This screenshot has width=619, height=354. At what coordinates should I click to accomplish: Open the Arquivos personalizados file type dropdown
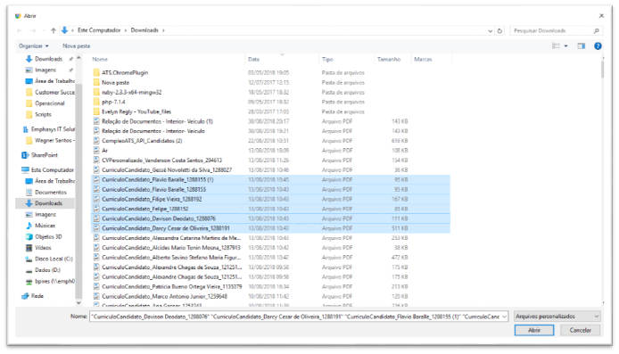coord(557,317)
